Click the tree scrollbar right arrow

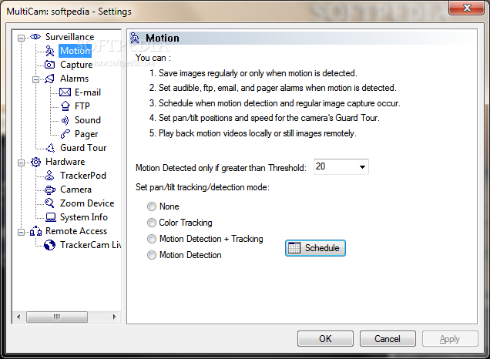[x=114, y=317]
